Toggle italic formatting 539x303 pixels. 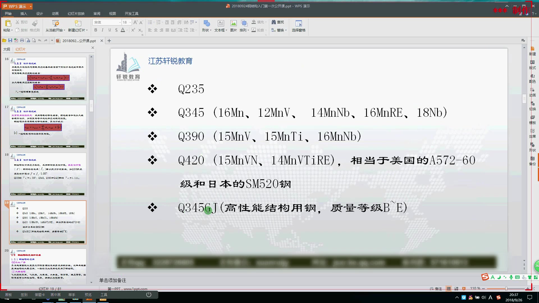click(102, 30)
